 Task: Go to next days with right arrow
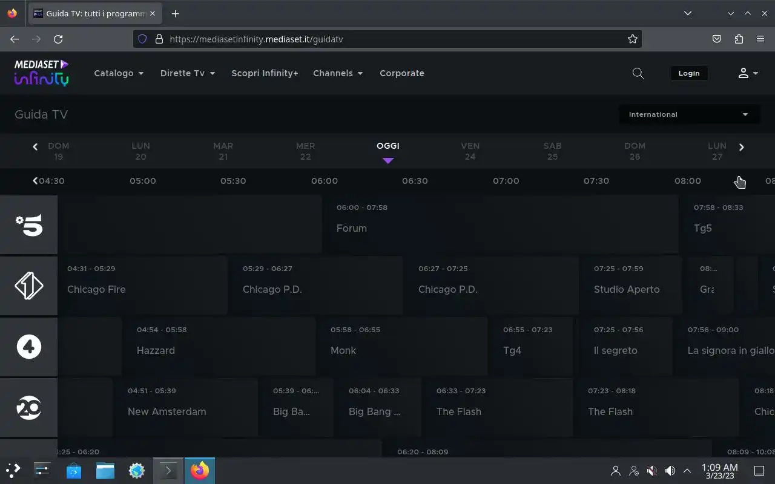pyautogui.click(x=741, y=147)
